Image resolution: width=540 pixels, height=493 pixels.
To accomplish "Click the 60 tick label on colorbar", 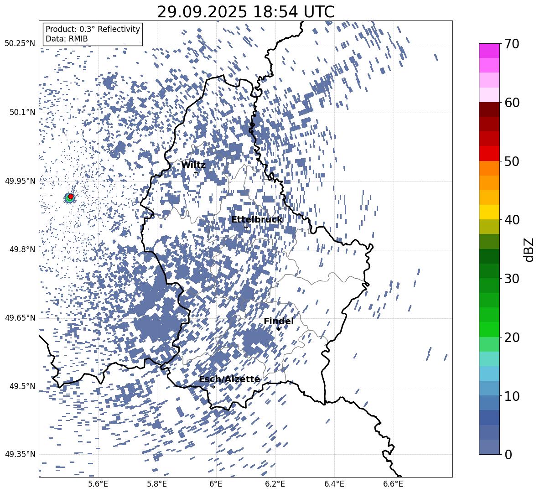I will [x=512, y=103].
